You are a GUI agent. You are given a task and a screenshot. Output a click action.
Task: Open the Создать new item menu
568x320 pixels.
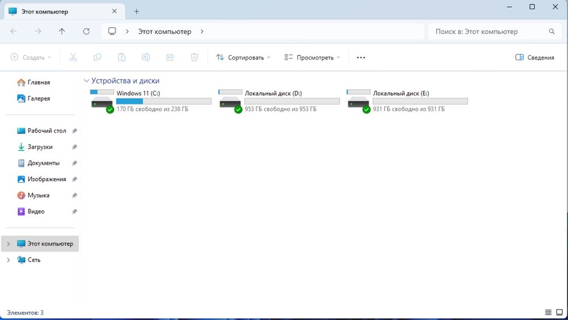pyautogui.click(x=31, y=57)
